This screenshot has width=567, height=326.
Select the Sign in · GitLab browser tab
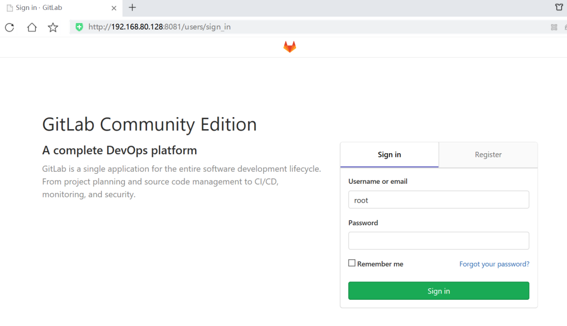coord(61,8)
